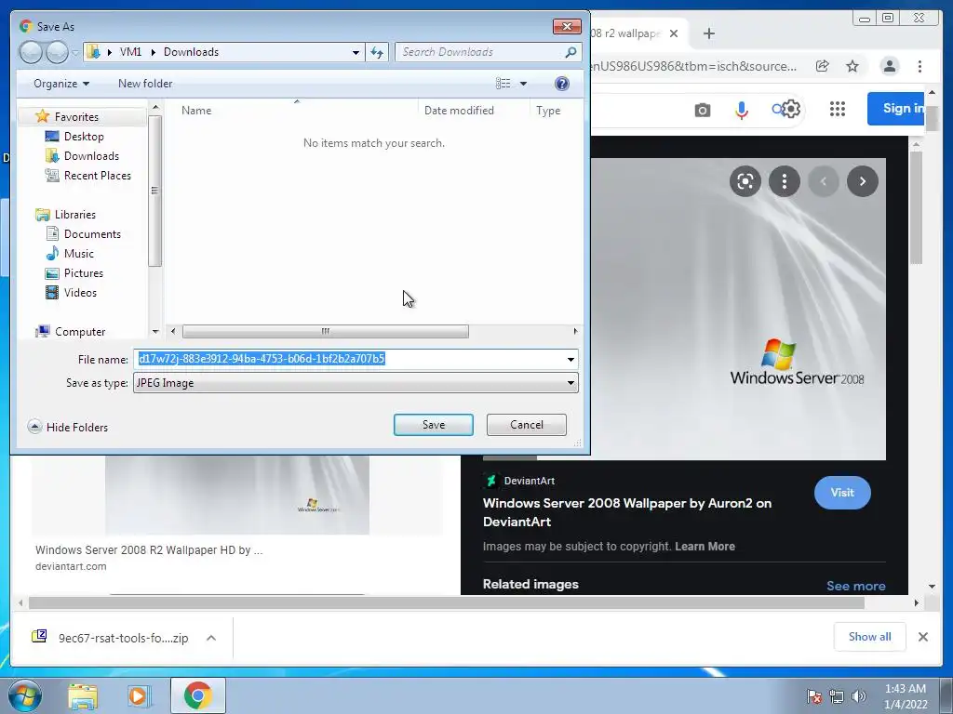
Task: Click See more related images
Action: (856, 586)
